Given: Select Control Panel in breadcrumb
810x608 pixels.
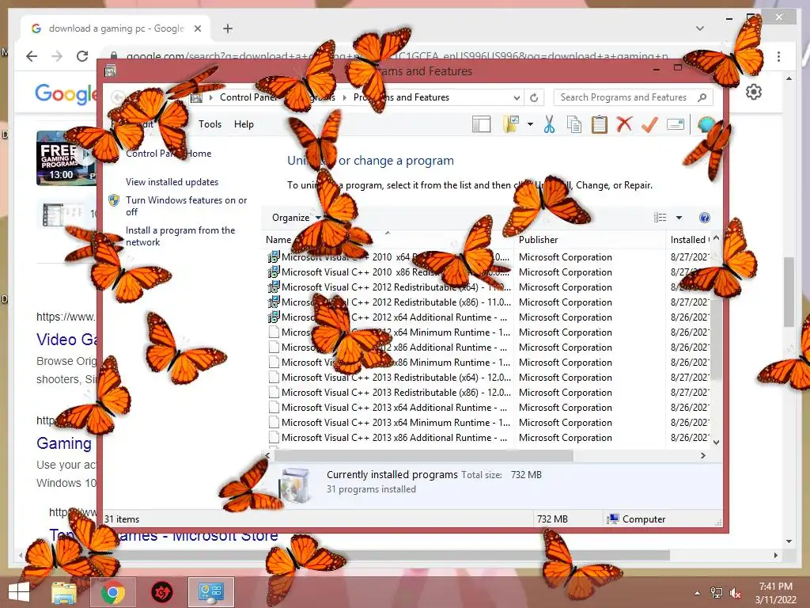Looking at the screenshot, I should tap(248, 97).
